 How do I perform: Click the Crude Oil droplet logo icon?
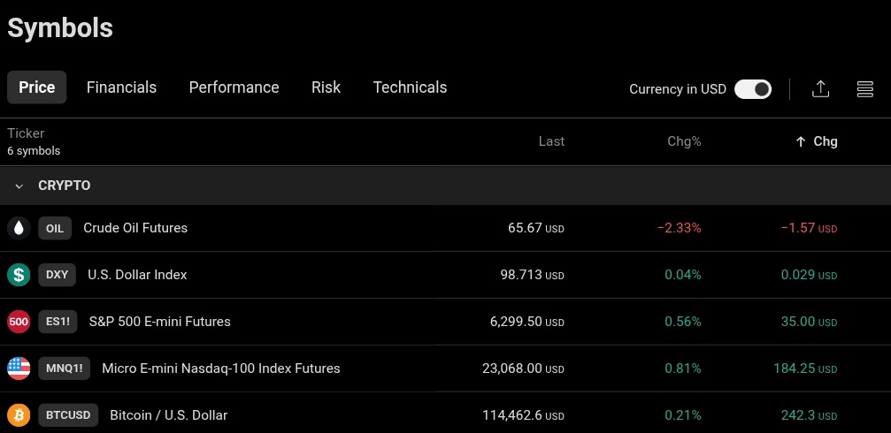(19, 228)
